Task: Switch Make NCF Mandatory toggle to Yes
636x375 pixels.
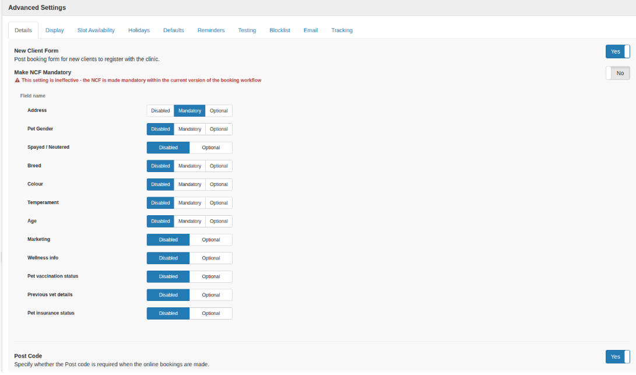Action: (x=617, y=73)
